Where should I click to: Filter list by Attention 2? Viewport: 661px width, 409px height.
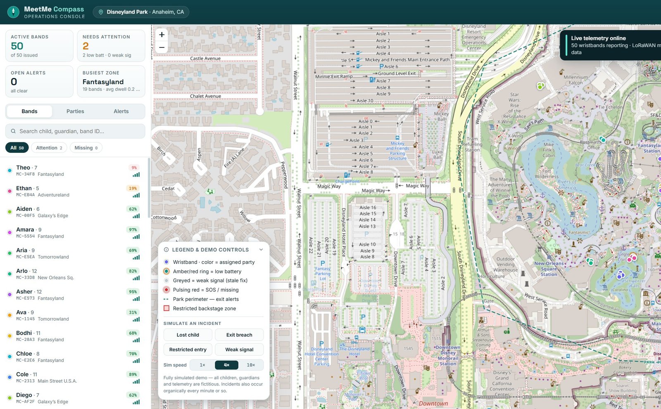click(x=49, y=148)
